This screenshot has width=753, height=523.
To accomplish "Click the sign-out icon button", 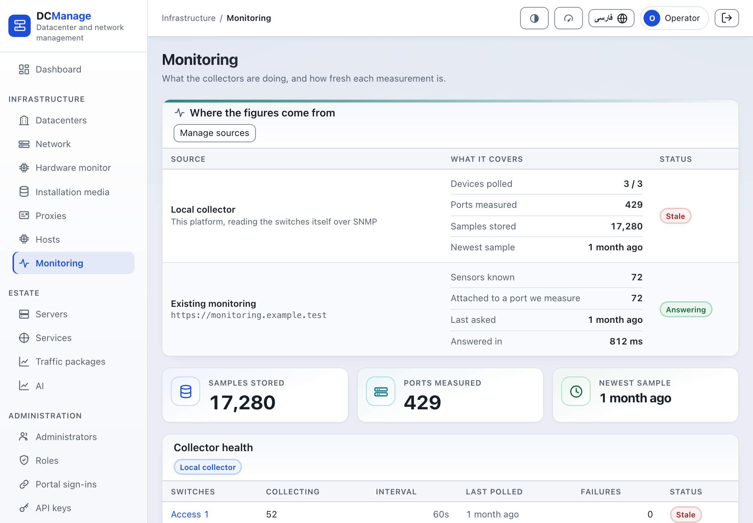I will click(x=727, y=18).
